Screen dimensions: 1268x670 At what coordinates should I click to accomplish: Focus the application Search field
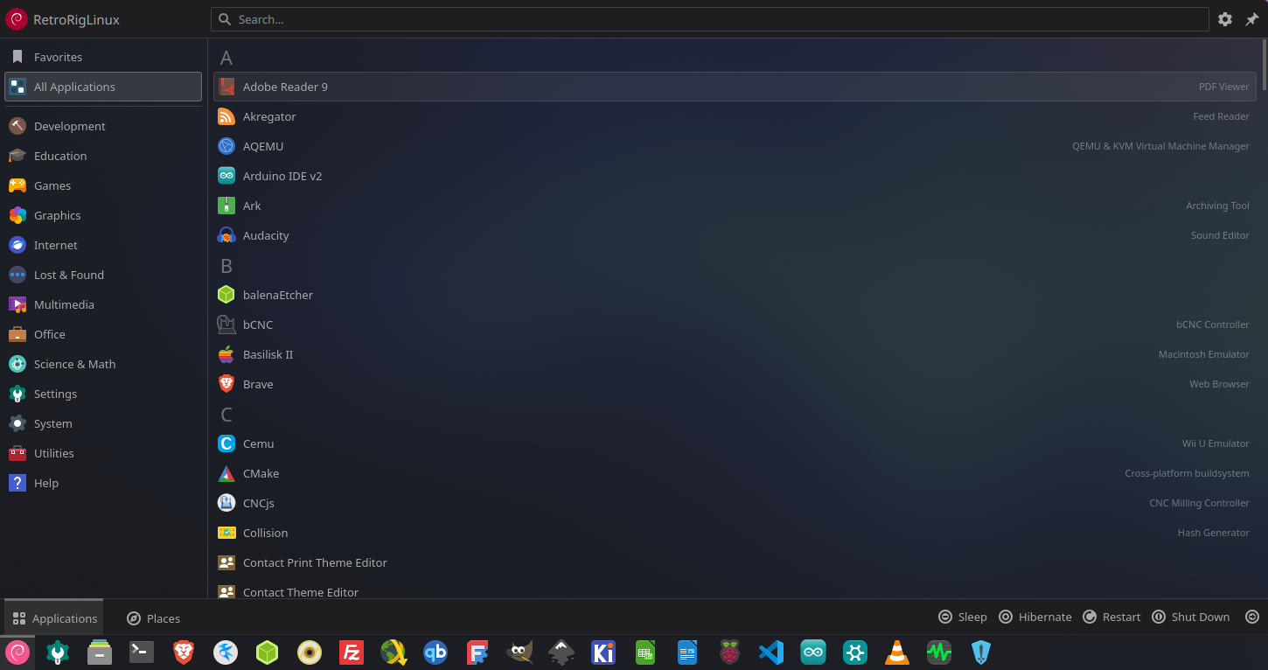(x=708, y=19)
